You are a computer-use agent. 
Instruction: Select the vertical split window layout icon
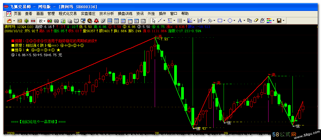[x=116, y=21]
